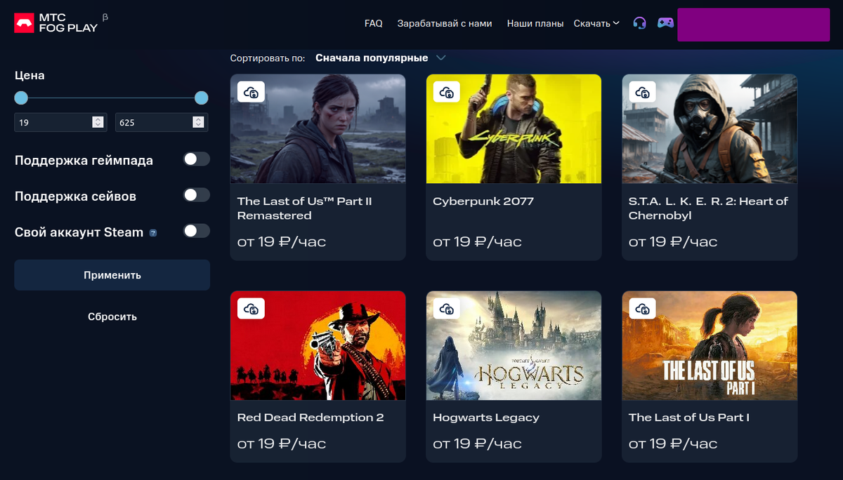Click the Цена filter heading
The height and width of the screenshot is (480, 843).
[x=30, y=75]
